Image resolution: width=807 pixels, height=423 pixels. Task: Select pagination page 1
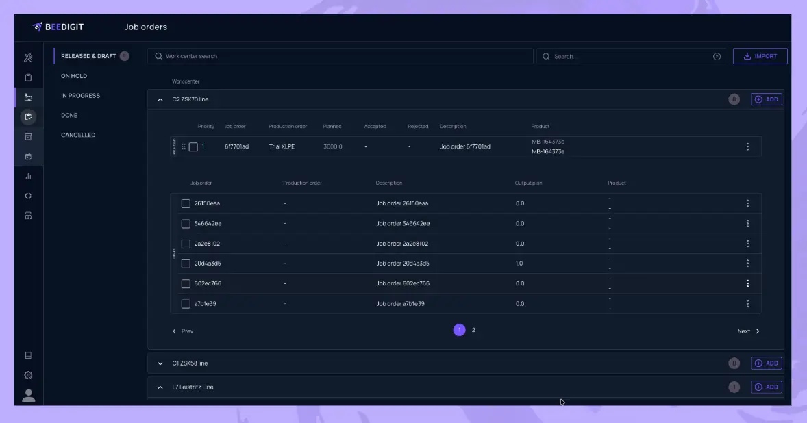click(459, 330)
